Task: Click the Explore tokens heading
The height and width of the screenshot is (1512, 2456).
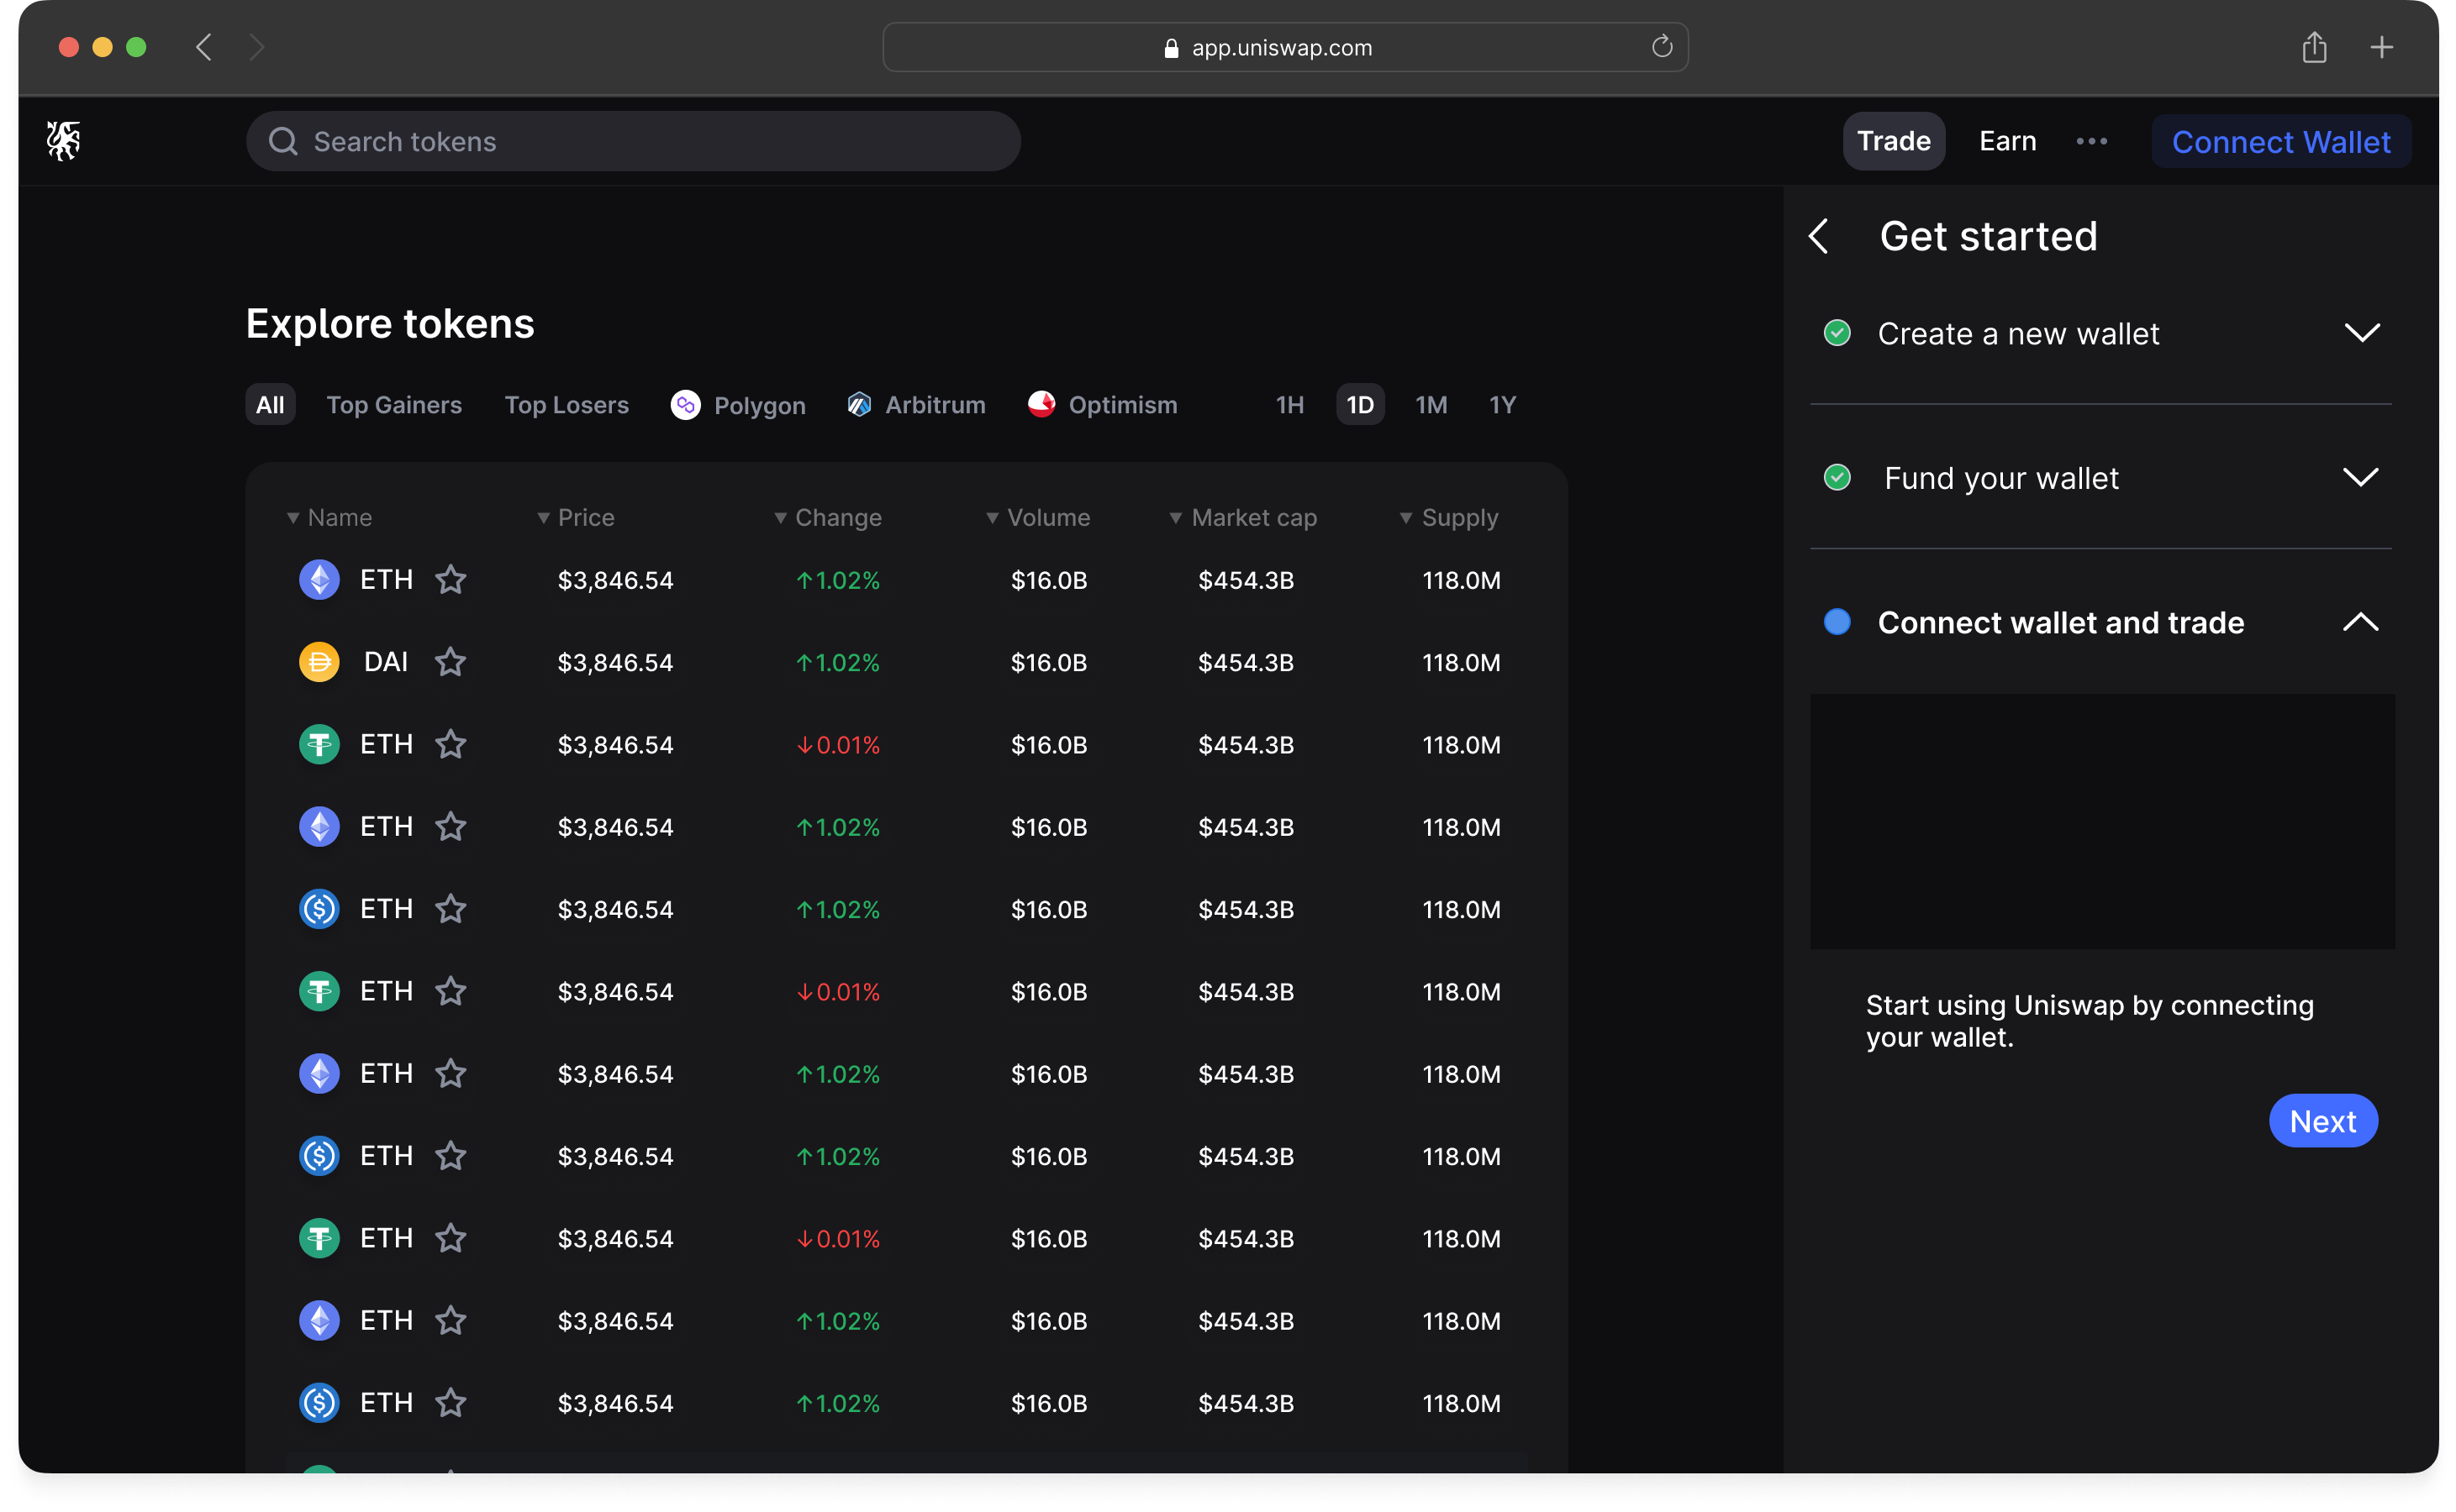Action: pos(390,323)
